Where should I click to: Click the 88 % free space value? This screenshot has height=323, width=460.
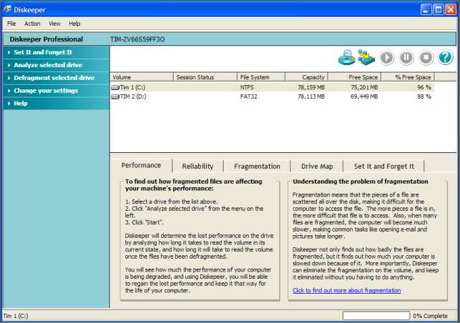(424, 96)
